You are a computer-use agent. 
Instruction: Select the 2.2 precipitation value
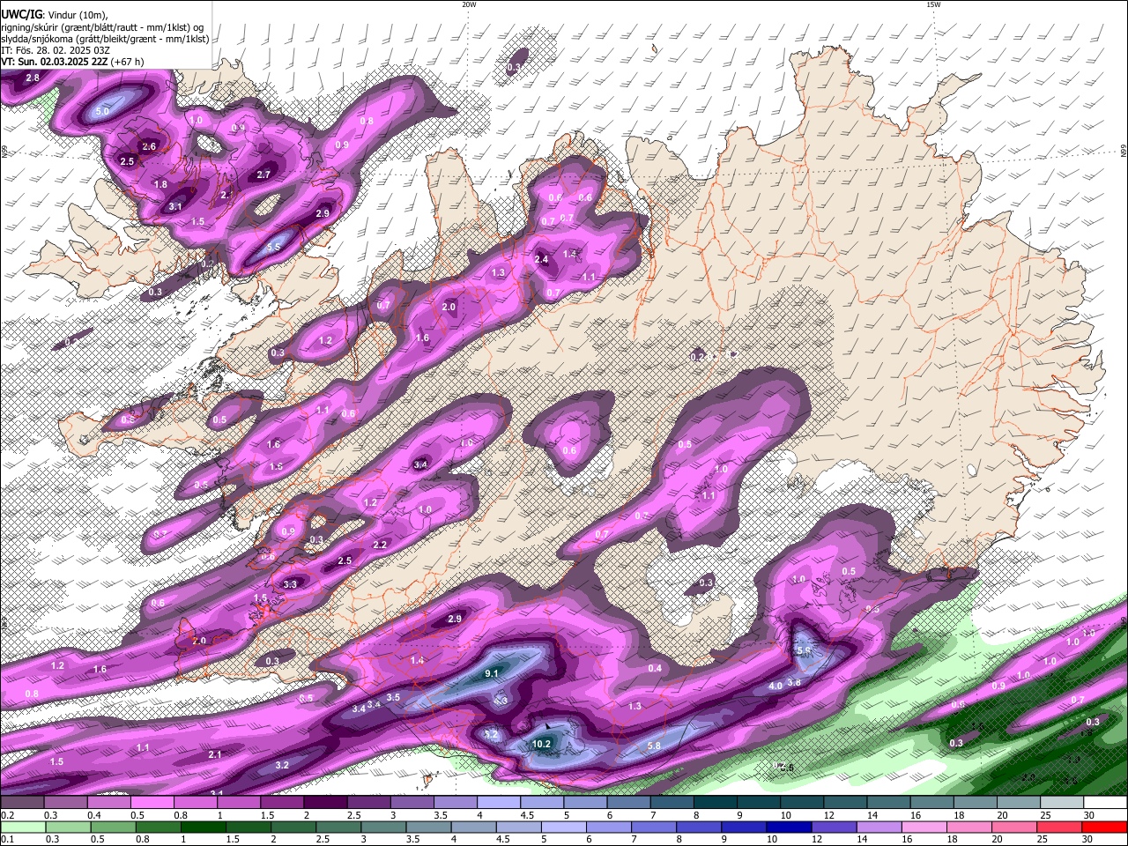tap(380, 545)
